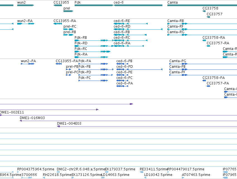Select the ced-6-PB protein label
Image resolution: width=237 pixels, height=179 pixels.
point(124,61)
